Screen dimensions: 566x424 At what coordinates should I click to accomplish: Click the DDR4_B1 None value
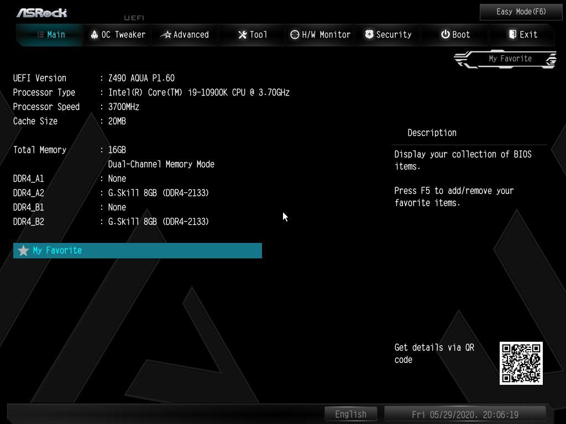117,208
